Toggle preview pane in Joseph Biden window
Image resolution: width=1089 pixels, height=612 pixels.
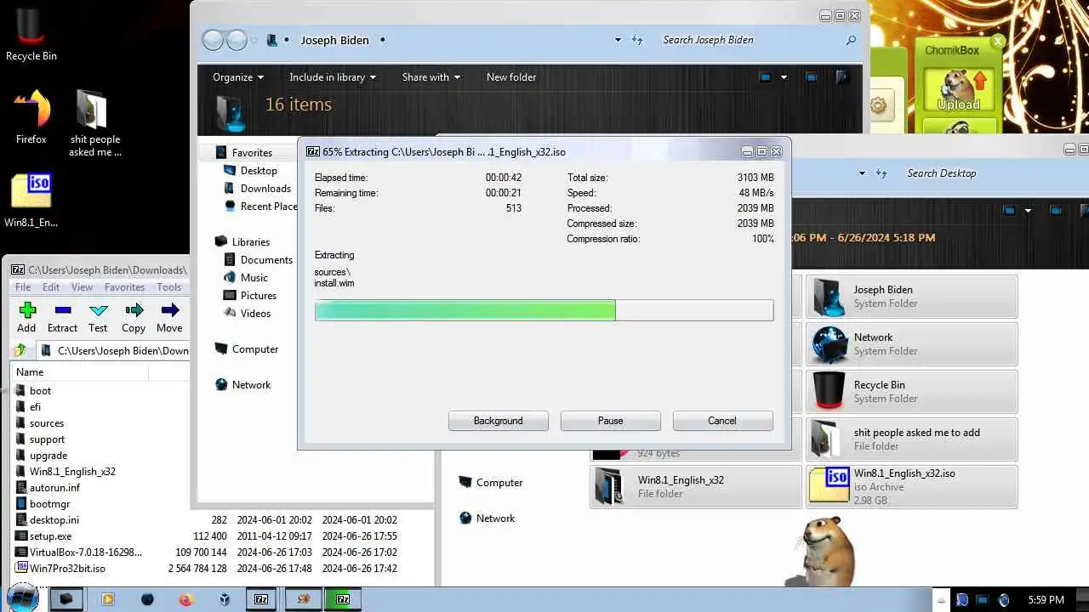click(x=812, y=77)
